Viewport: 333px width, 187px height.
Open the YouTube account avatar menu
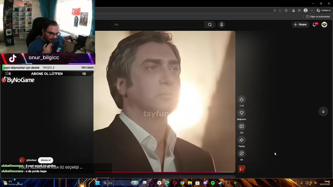click(324, 24)
